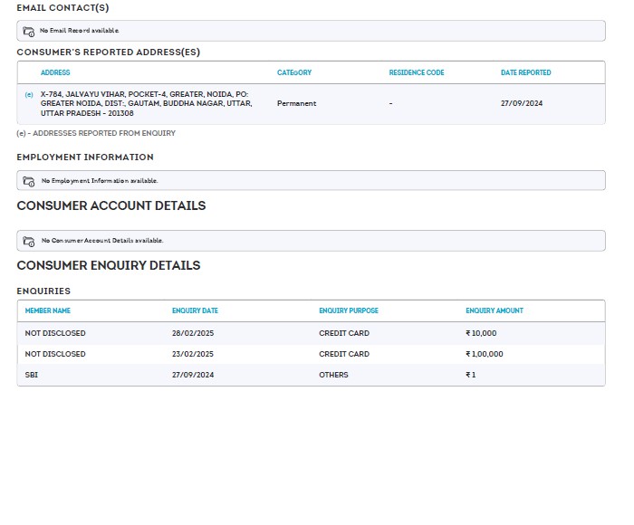Select the MEMBER NAME column header
The image size is (634, 525).
click(x=48, y=310)
